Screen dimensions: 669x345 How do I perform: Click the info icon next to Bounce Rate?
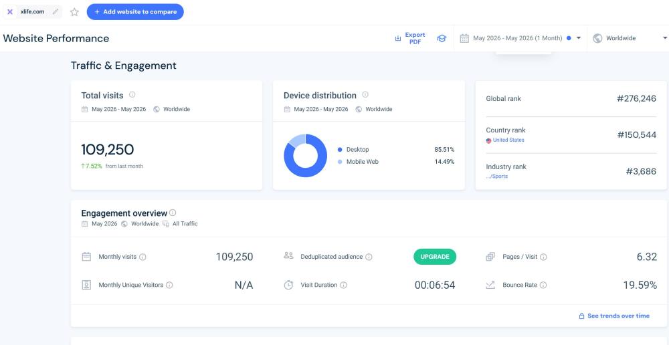[x=543, y=285]
